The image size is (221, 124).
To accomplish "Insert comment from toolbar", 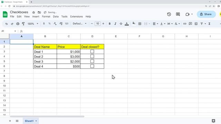I will (190, 24).
